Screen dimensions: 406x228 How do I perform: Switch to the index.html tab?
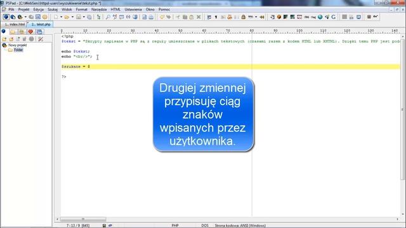click(x=15, y=24)
